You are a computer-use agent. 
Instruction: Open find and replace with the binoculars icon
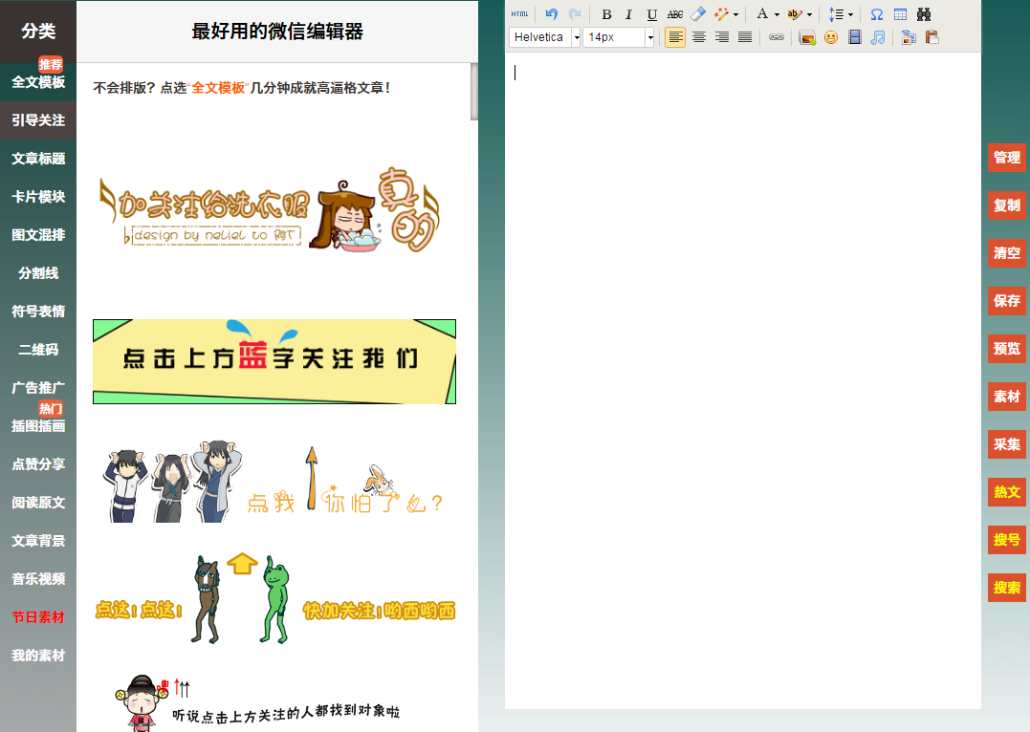coord(925,13)
